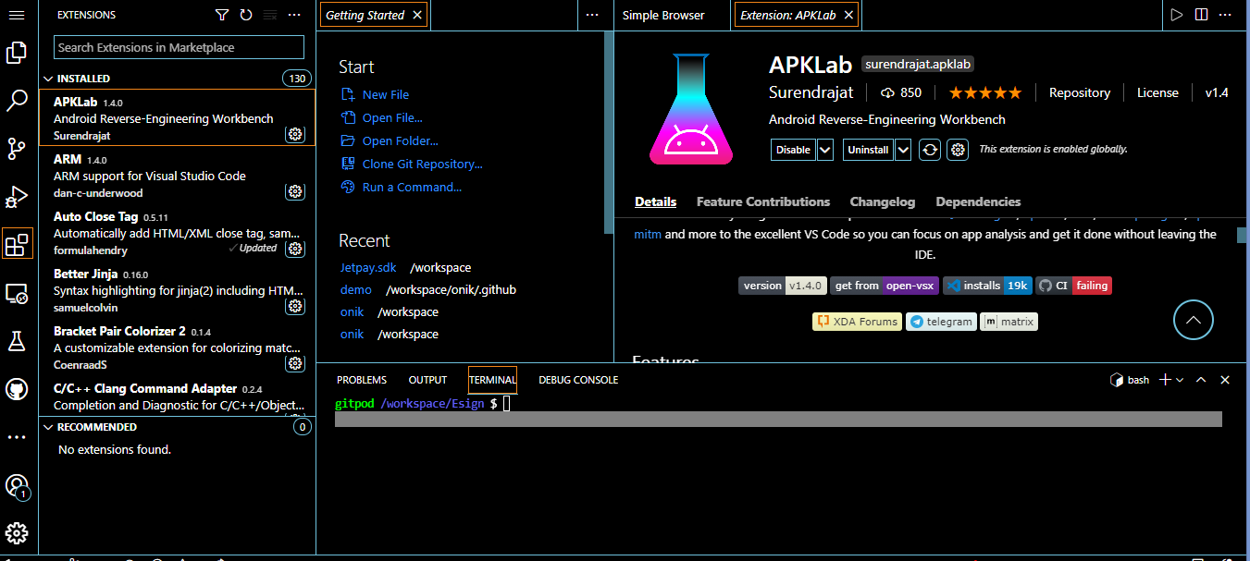Open manage gear for Better Jinja
This screenshot has width=1250, height=561.
(x=295, y=306)
